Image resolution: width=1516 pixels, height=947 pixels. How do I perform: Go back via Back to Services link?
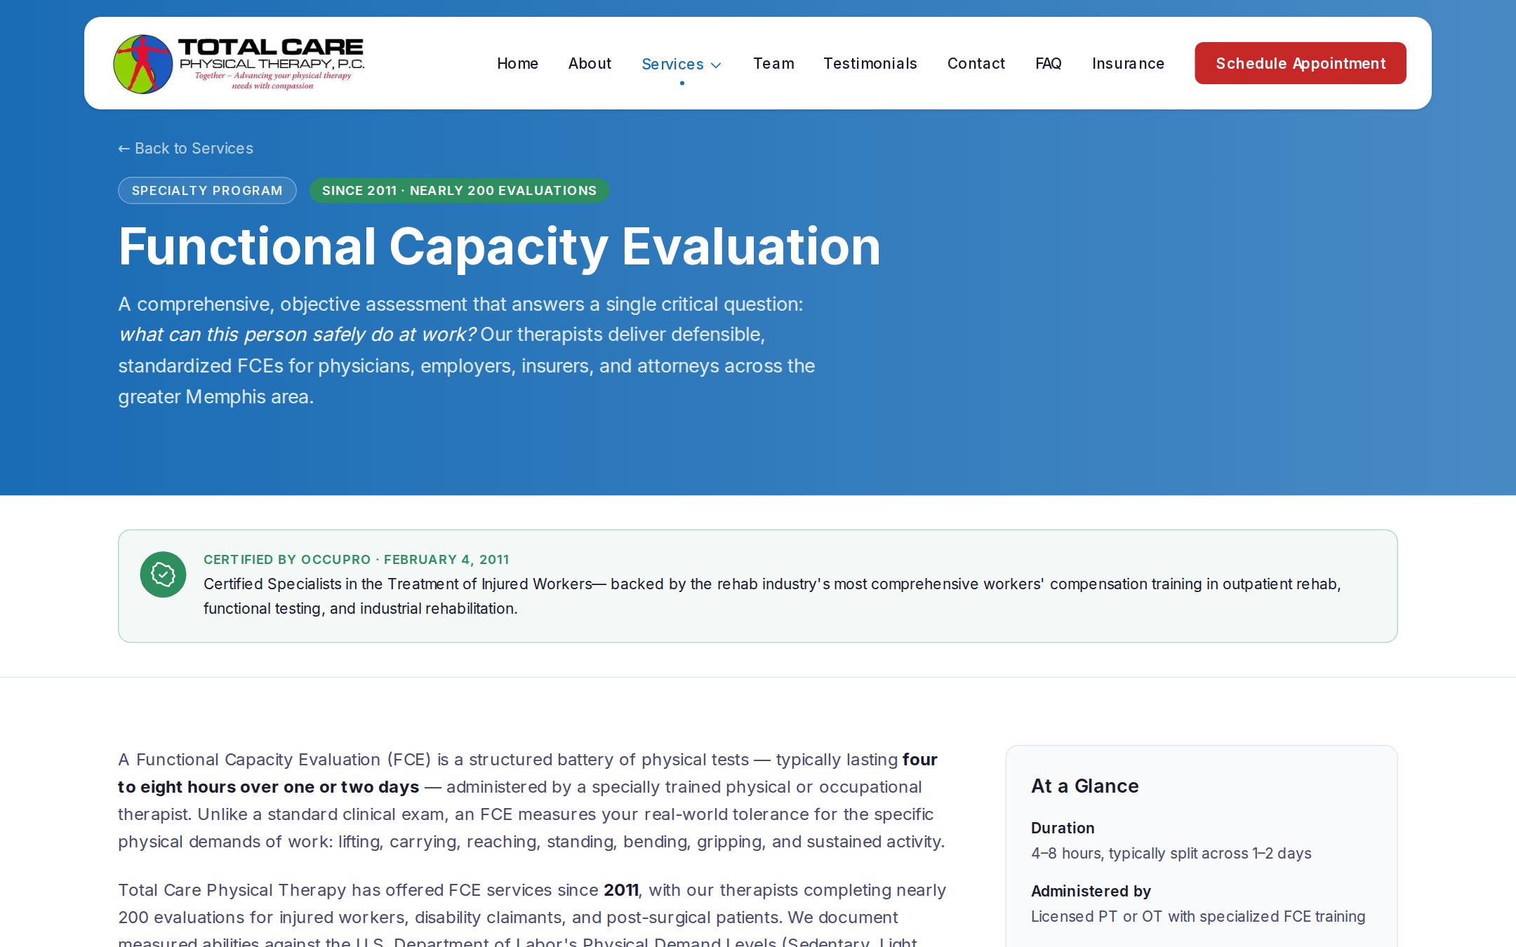[x=185, y=148]
